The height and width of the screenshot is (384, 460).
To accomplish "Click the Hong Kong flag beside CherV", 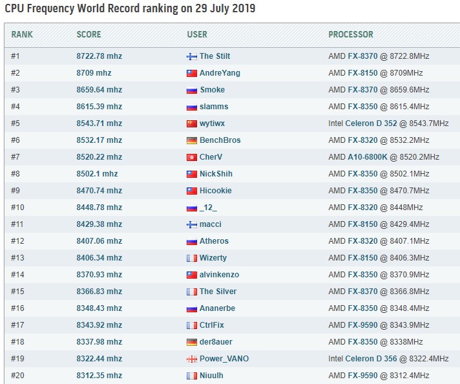I will (x=192, y=157).
